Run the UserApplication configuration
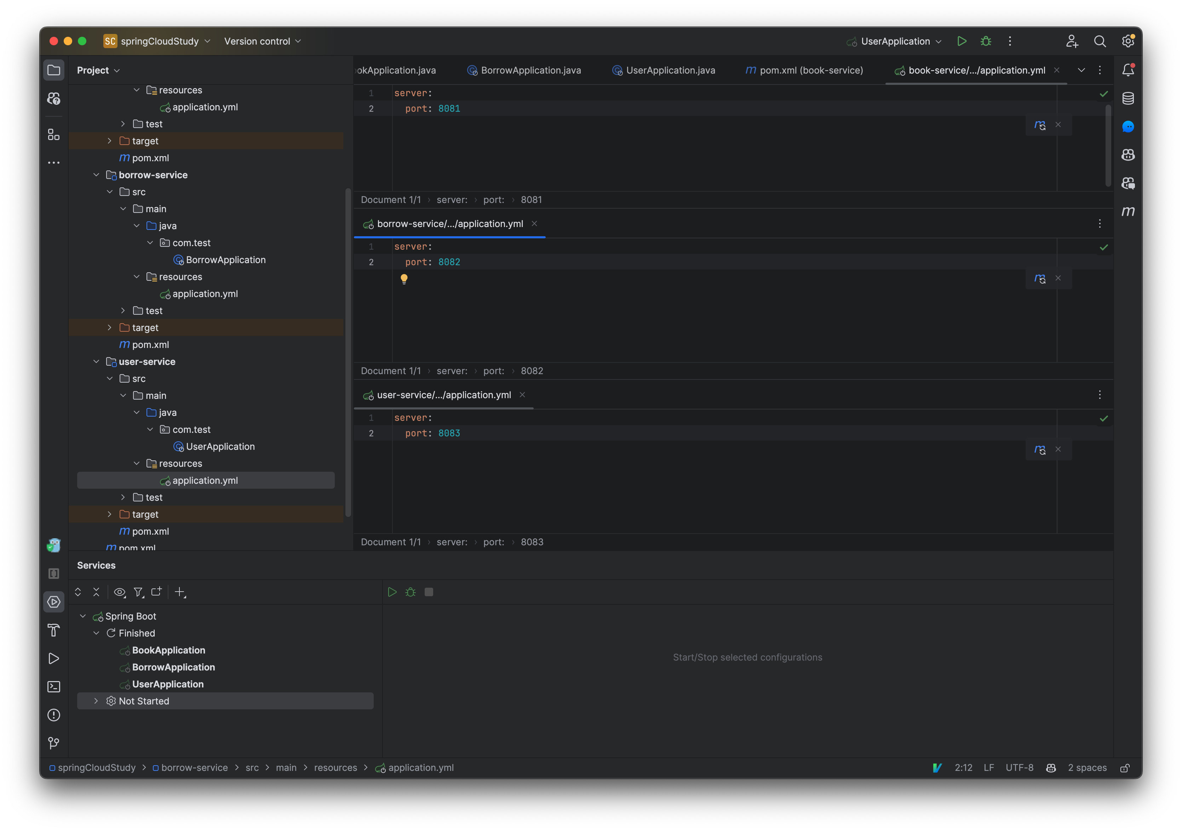The height and width of the screenshot is (831, 1182). (962, 41)
